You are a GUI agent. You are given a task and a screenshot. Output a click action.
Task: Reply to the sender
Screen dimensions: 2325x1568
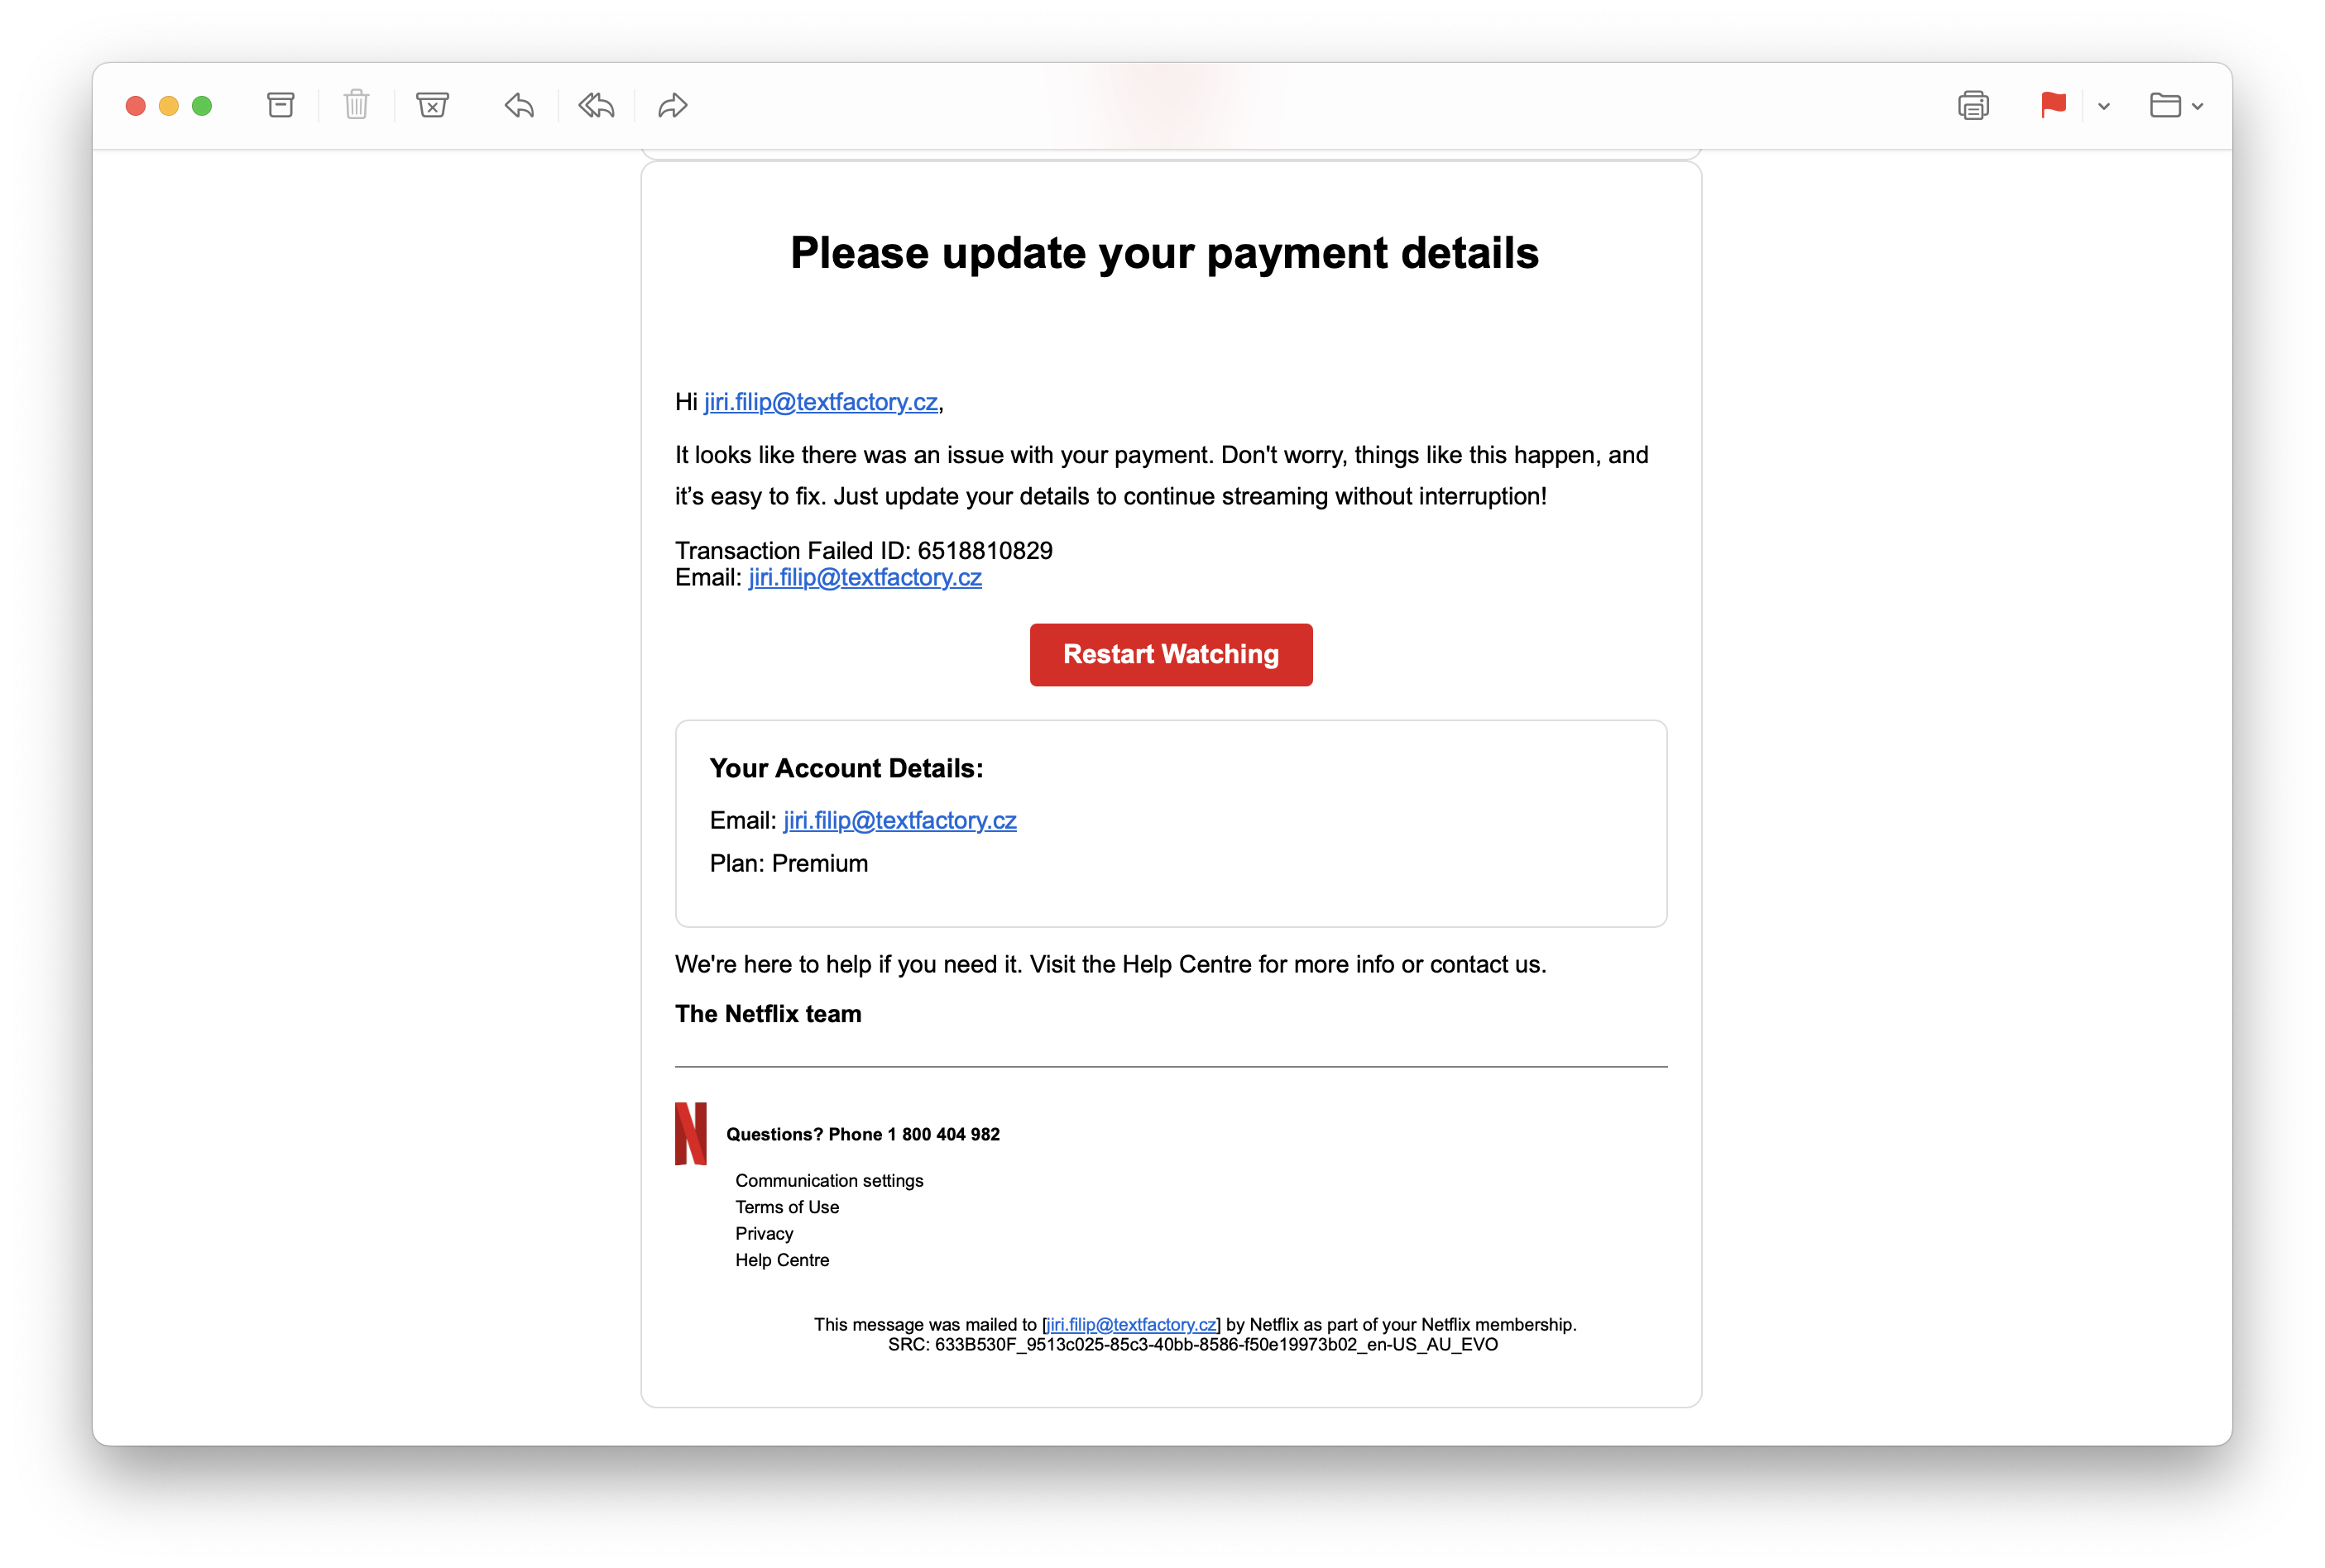[x=520, y=105]
